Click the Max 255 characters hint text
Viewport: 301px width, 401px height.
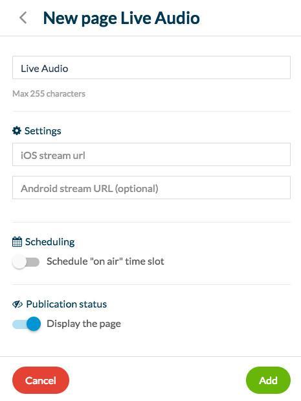[x=49, y=93]
